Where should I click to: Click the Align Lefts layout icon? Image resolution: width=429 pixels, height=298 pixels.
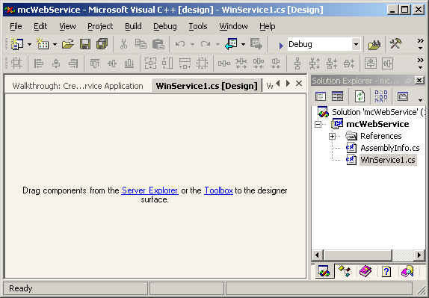click(x=39, y=63)
